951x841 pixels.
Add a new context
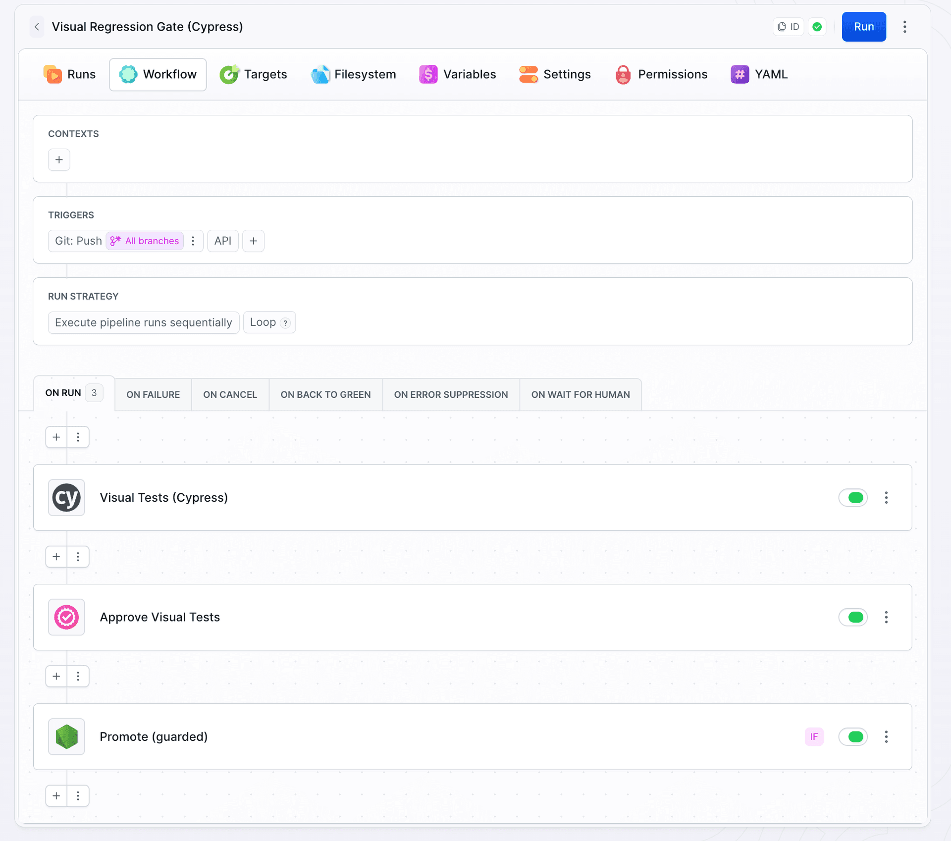pos(59,159)
